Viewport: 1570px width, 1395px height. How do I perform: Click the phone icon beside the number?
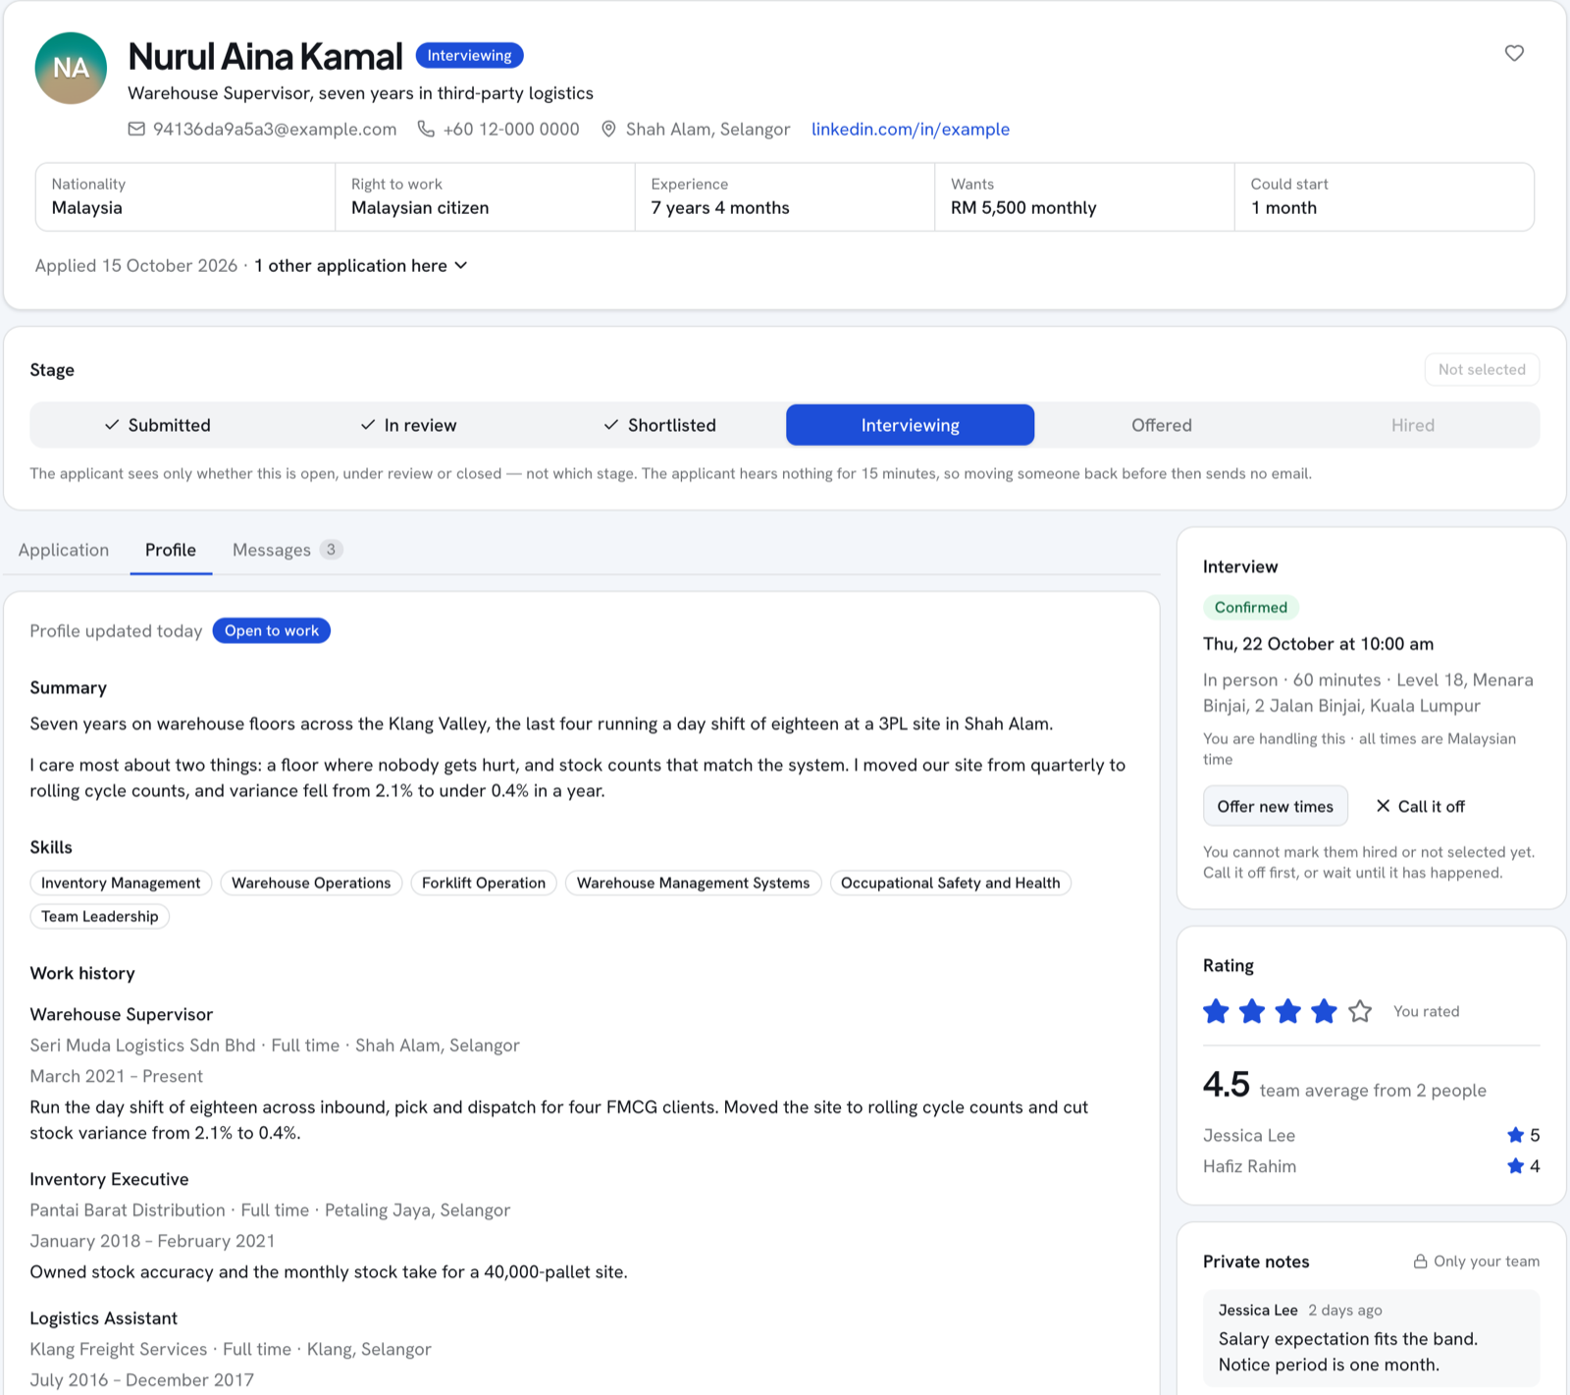[x=426, y=129]
